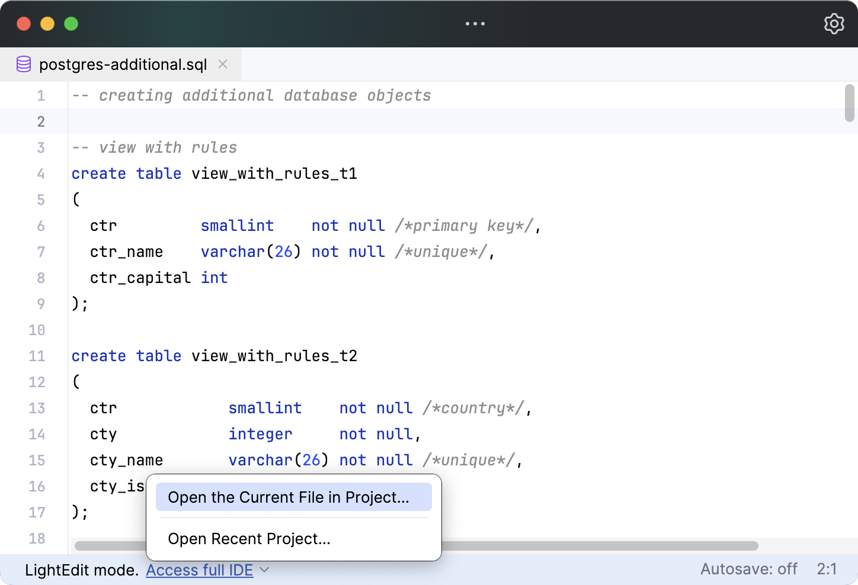
Task: Click the ellipsis menu in the title bar
Action: click(x=475, y=24)
